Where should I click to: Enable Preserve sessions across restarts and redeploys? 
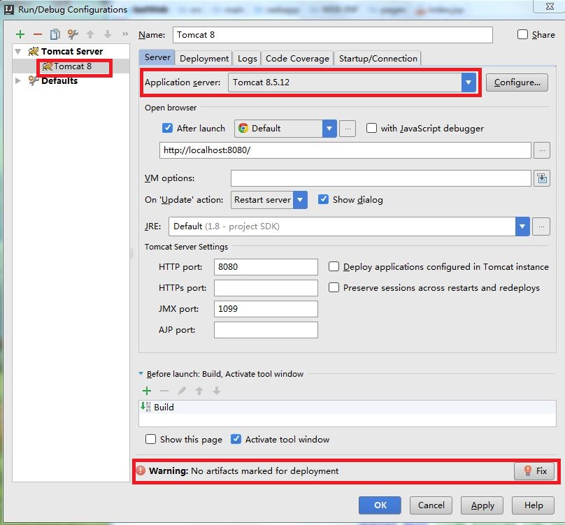click(x=334, y=287)
